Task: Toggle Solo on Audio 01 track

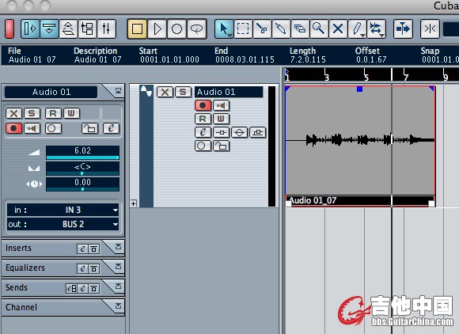Action: point(183,92)
